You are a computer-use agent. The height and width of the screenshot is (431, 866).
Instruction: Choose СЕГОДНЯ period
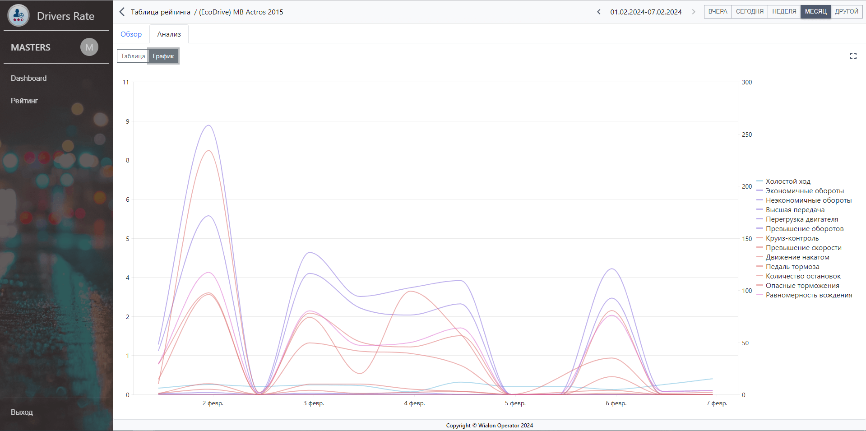[x=750, y=12]
